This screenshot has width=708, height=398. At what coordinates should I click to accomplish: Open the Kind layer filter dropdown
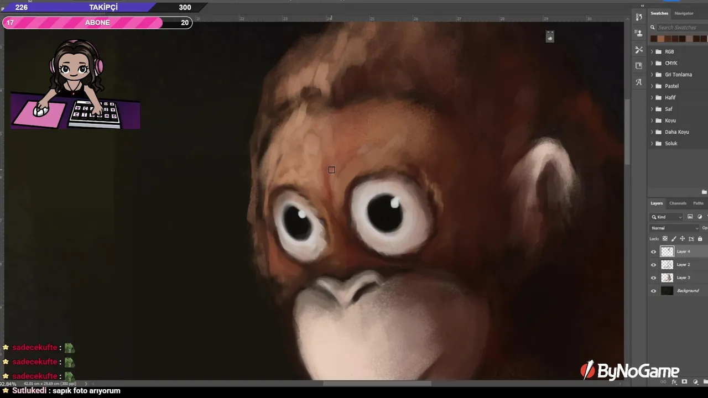coord(667,217)
